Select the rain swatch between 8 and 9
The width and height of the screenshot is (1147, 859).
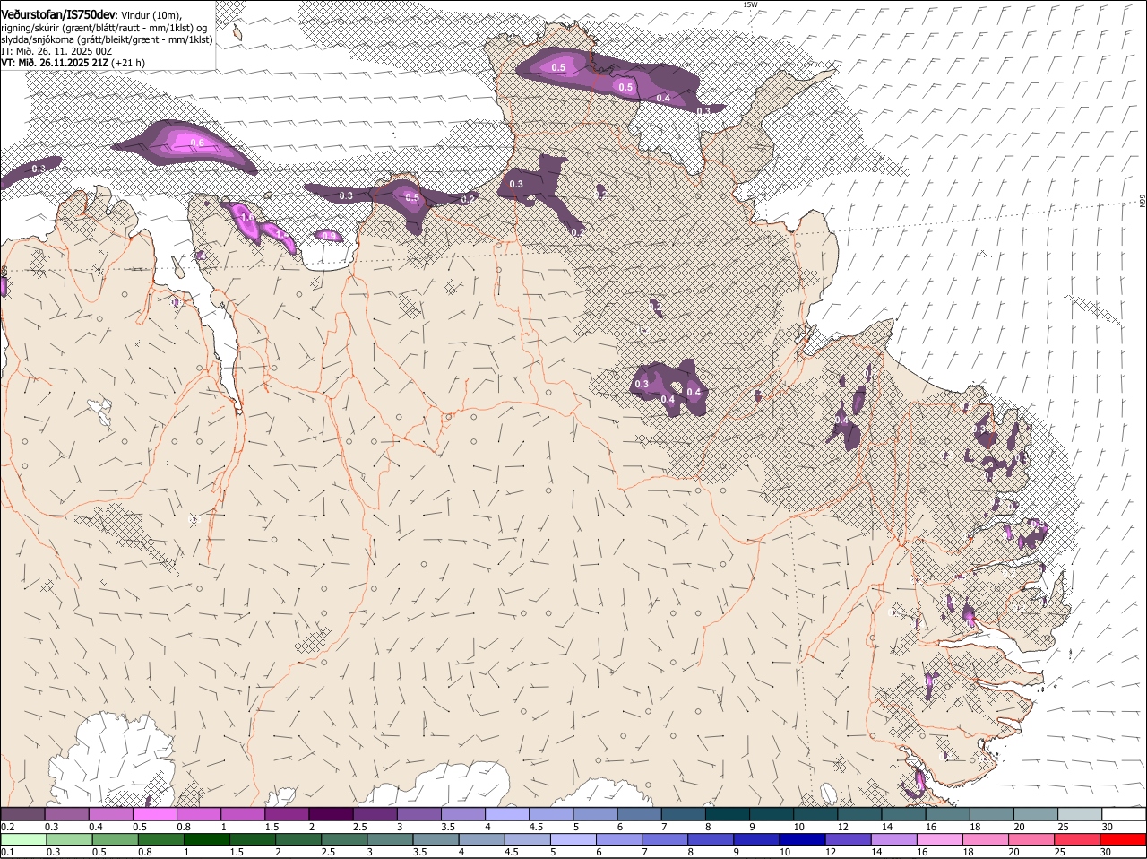click(x=710, y=839)
